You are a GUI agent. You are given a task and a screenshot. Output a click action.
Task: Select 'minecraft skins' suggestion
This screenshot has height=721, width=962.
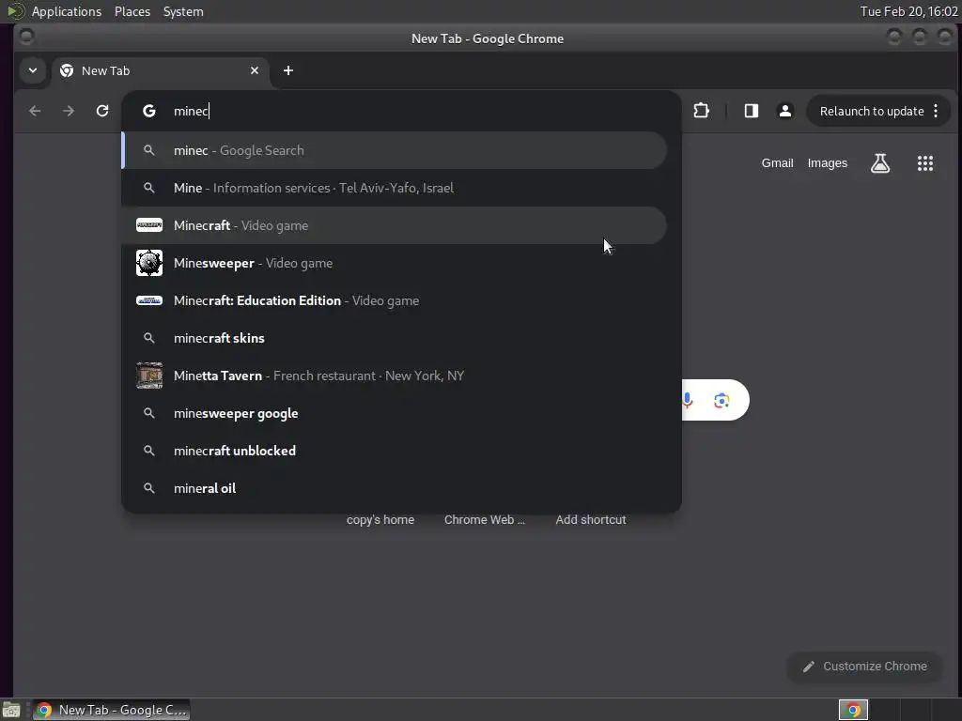tap(395, 338)
